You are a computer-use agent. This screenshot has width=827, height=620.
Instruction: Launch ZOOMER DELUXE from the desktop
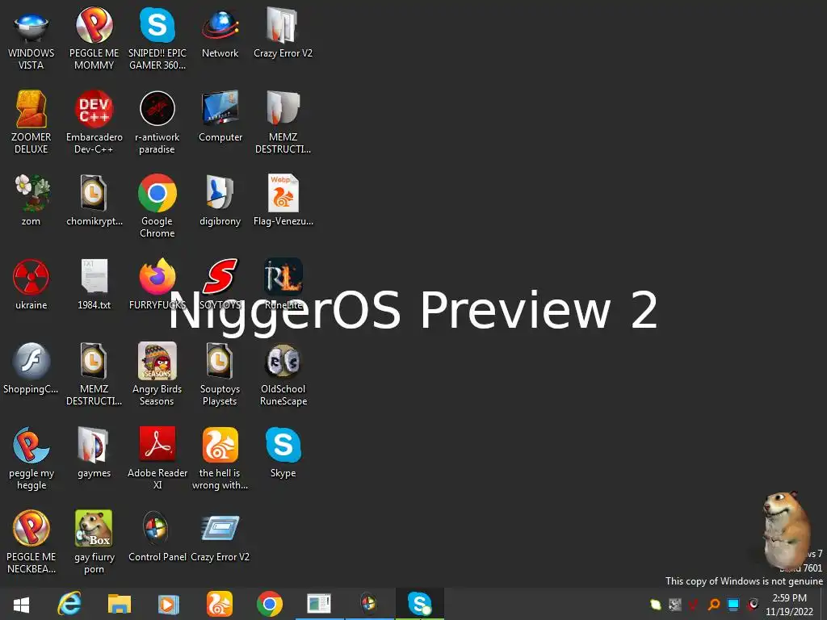[x=31, y=122]
